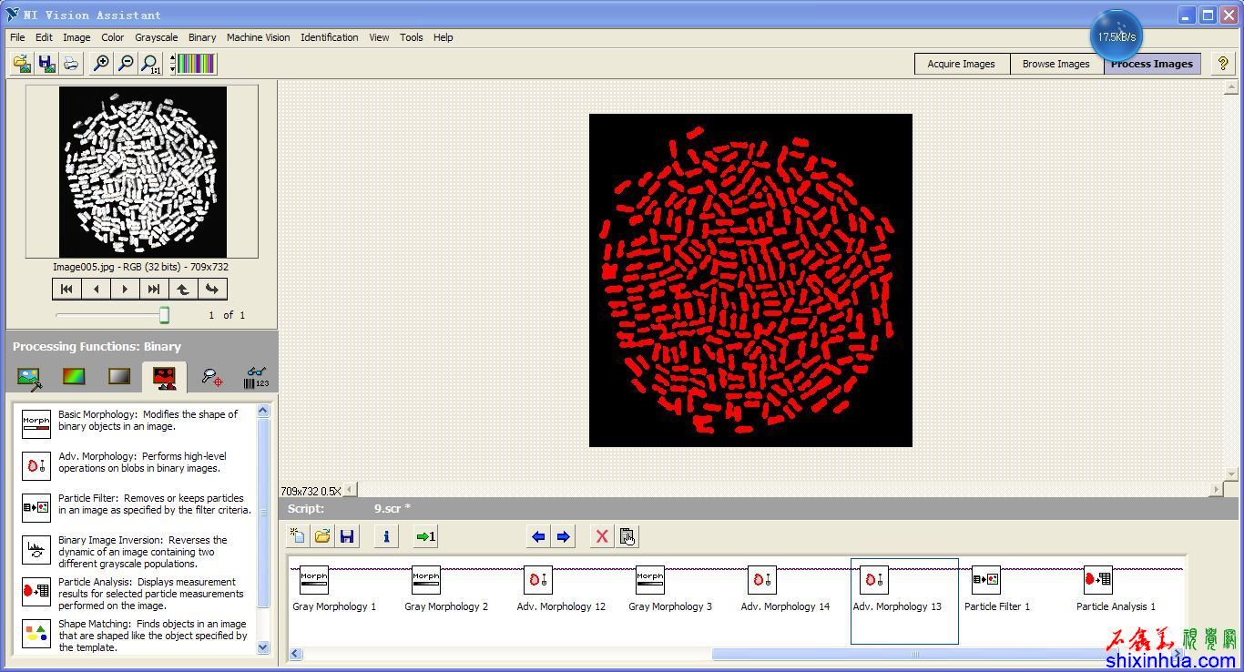This screenshot has width=1244, height=672.
Task: Click the Zoom In magnifier icon
Action: click(x=101, y=63)
